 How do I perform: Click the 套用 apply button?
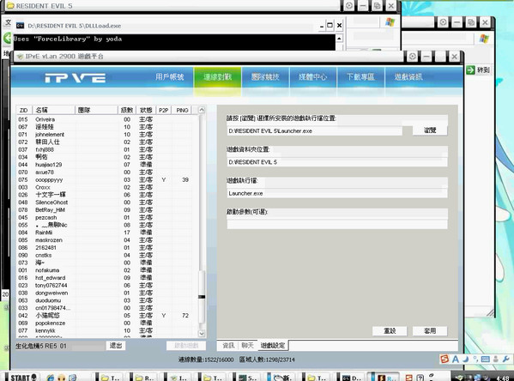coord(430,331)
